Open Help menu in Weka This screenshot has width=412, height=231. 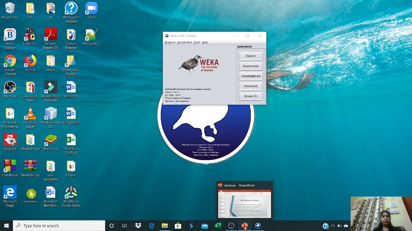click(205, 42)
